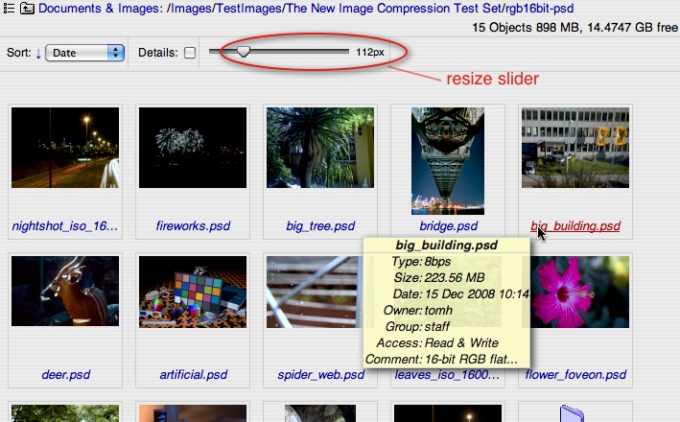The width and height of the screenshot is (680, 422).
Task: Open the fireworks.psd file name link
Action: pyautogui.click(x=193, y=226)
